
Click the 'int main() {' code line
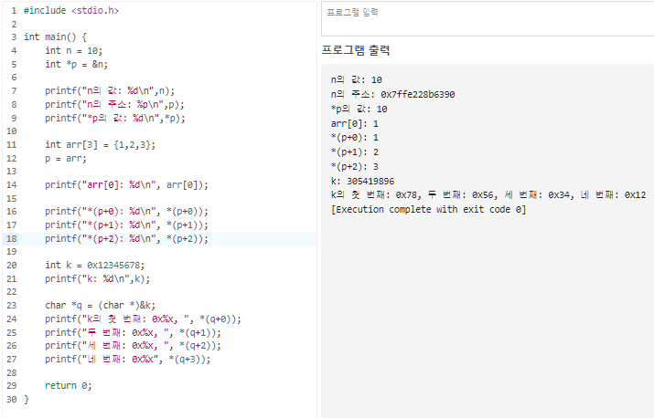click(55, 37)
